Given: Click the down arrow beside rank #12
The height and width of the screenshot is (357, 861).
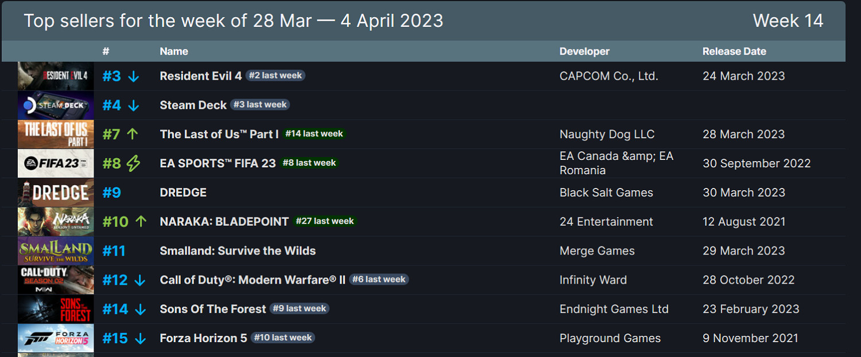Looking at the screenshot, I should pos(140,280).
